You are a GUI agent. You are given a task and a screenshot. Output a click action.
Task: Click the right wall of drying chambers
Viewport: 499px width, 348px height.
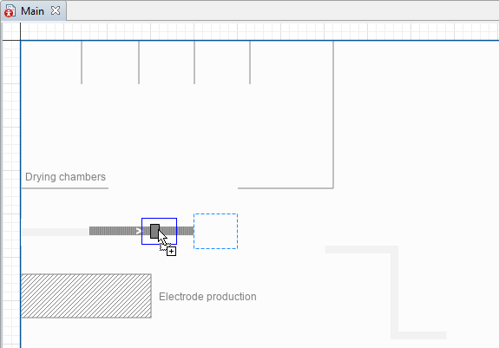333,115
